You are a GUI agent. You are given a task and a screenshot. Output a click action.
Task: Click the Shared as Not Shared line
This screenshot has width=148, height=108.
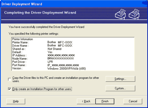[37, 49]
